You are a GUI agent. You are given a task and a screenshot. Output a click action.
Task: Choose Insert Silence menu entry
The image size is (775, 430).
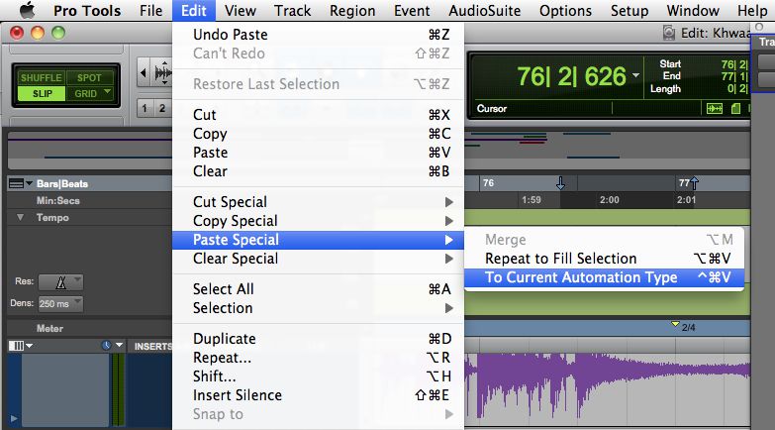(x=319, y=394)
